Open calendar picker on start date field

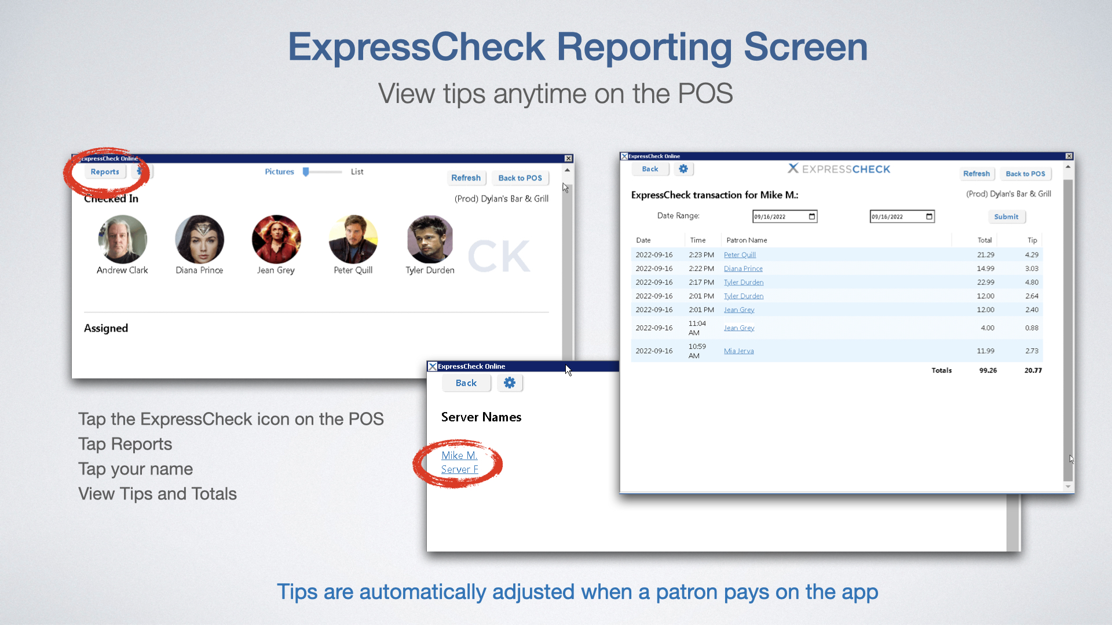coord(812,216)
